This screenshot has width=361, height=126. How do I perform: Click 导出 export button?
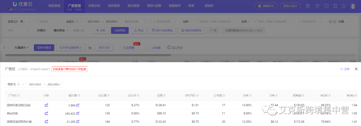pos(139,30)
